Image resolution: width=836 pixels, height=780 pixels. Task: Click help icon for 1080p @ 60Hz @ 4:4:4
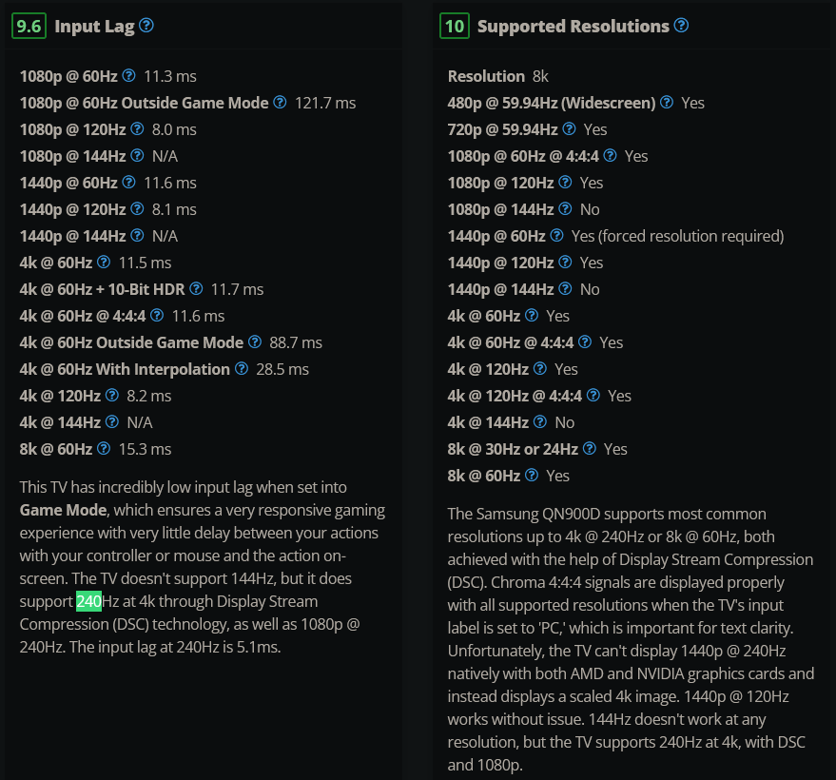(x=610, y=155)
